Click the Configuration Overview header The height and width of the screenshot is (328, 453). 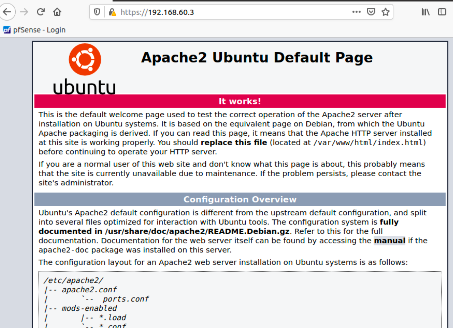click(x=240, y=199)
